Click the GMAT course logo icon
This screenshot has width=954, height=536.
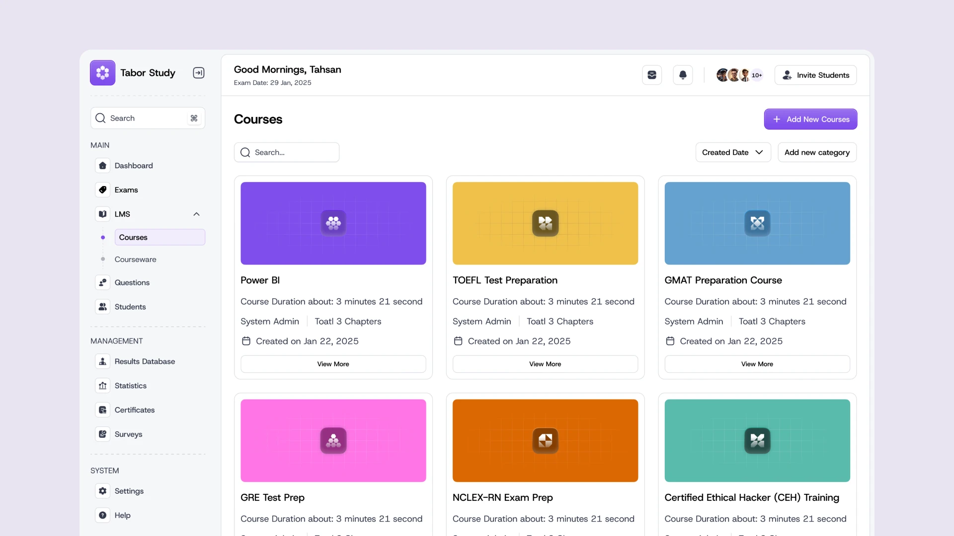tap(757, 223)
